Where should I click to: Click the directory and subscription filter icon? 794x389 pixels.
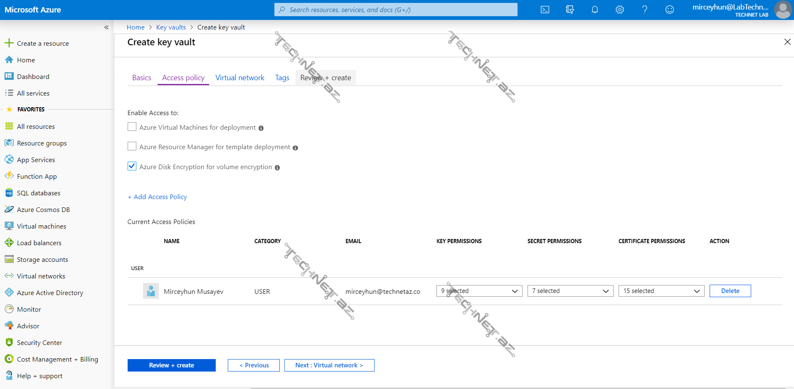click(570, 10)
